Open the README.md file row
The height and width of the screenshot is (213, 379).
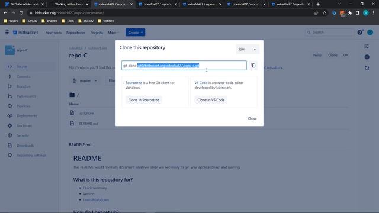click(88, 124)
